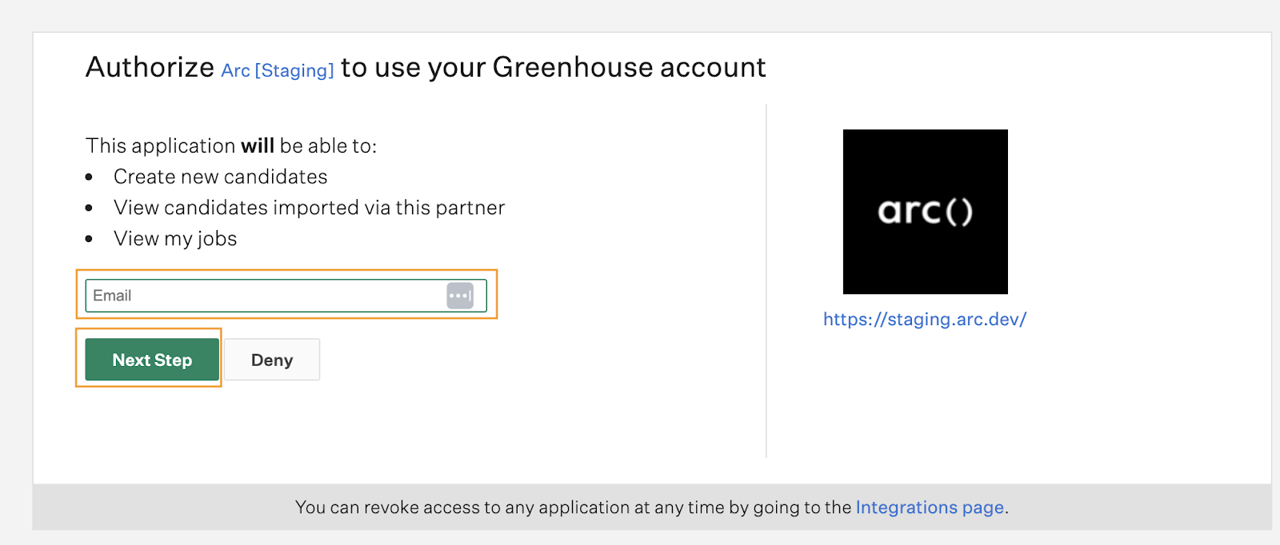Screen dimensions: 1280x545
Task: Click the 'View my jobs' permission item
Action: tap(175, 239)
